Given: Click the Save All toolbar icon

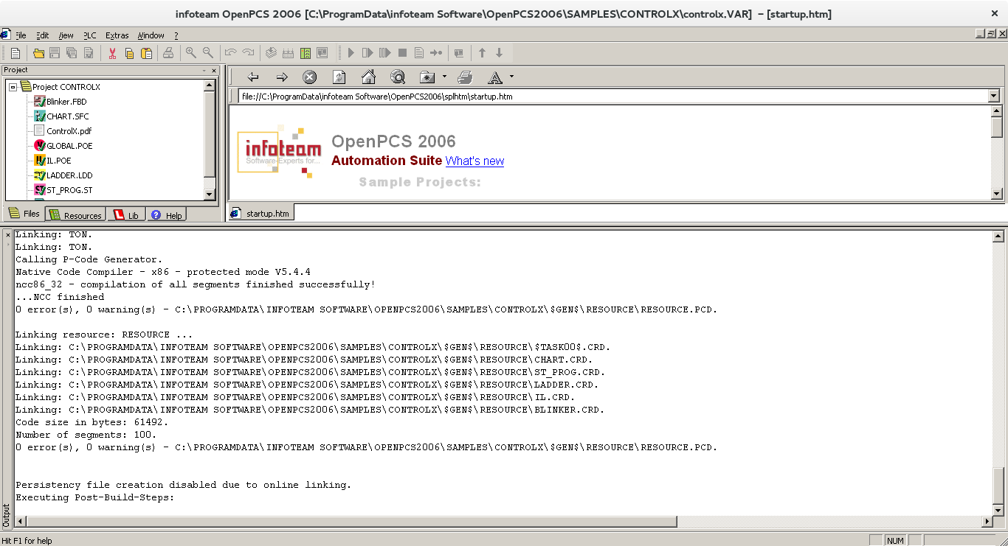Looking at the screenshot, I should [x=72, y=53].
